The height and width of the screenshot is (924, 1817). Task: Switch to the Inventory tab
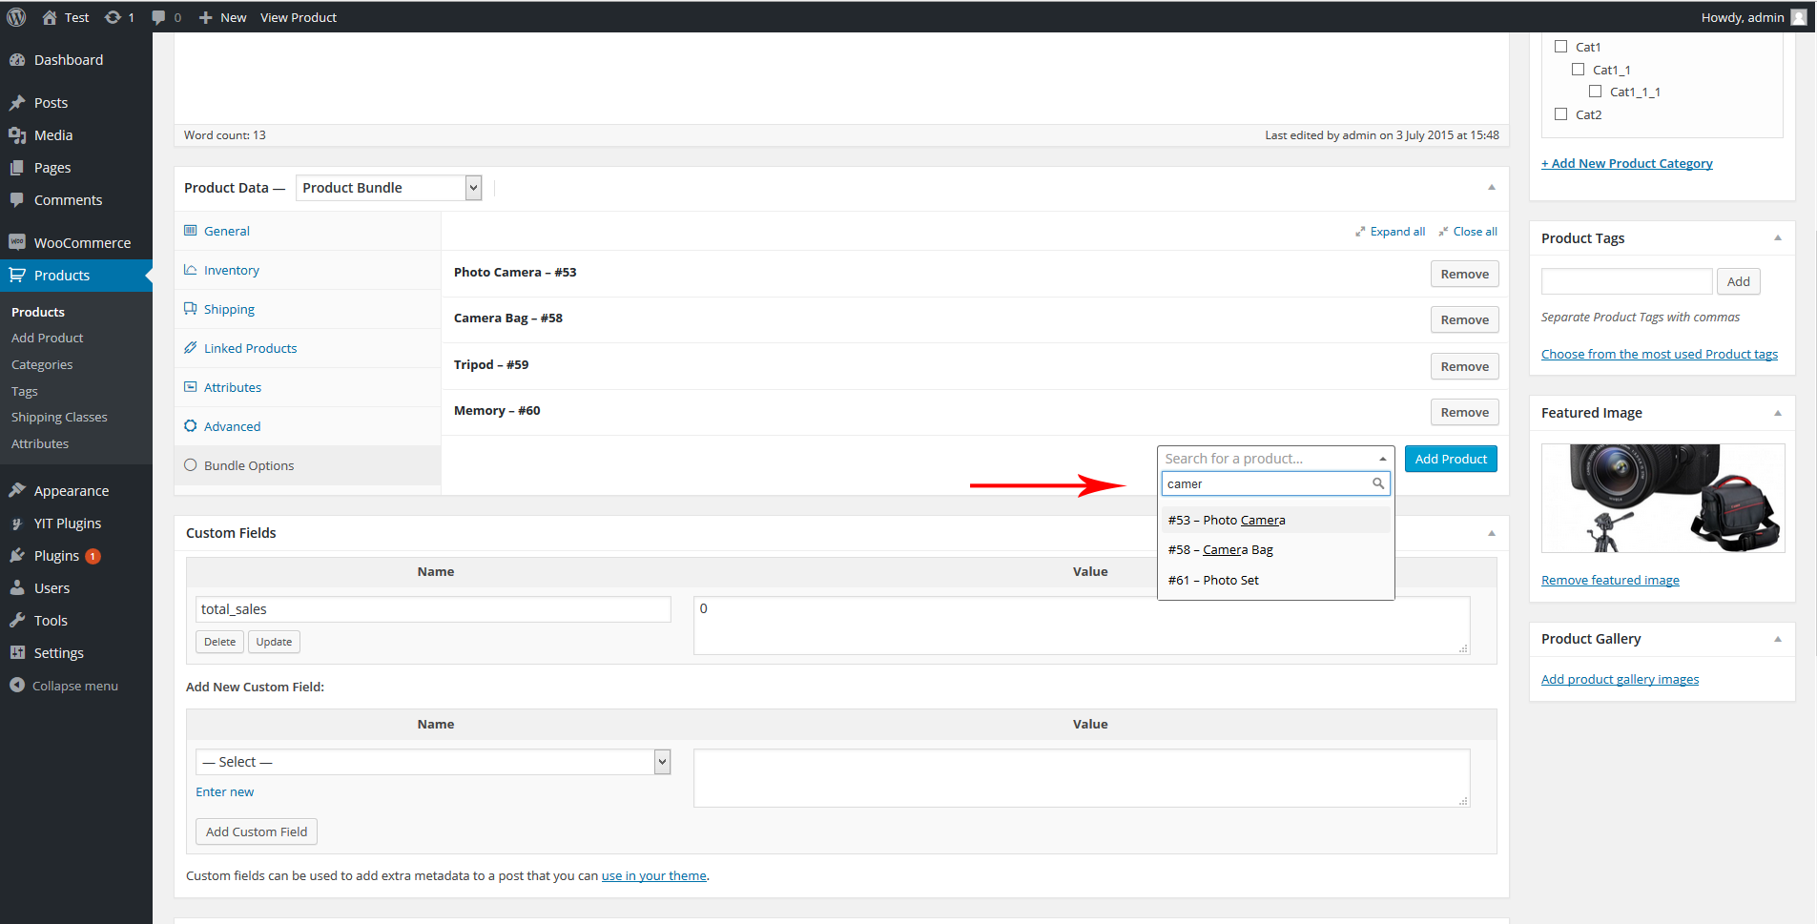[x=231, y=271]
